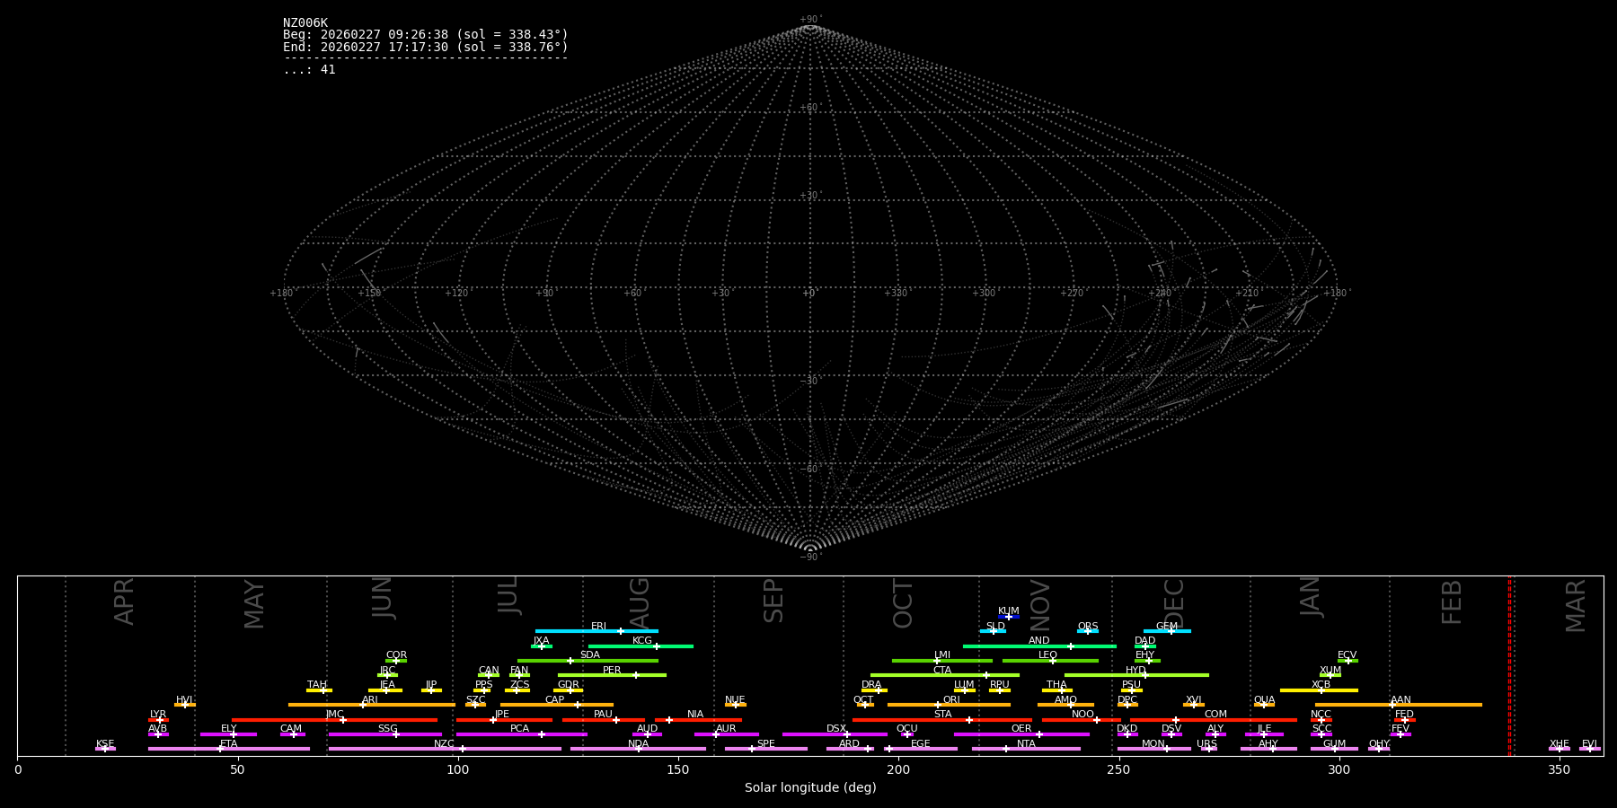Click the STA shower label
The image size is (1617, 808).
click(942, 715)
